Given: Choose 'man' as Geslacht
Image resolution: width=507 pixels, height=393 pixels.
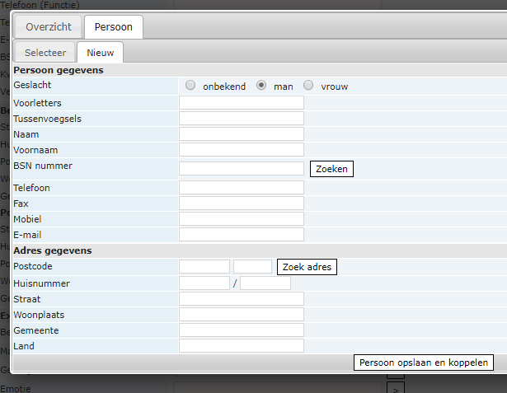Looking at the screenshot, I should point(262,86).
